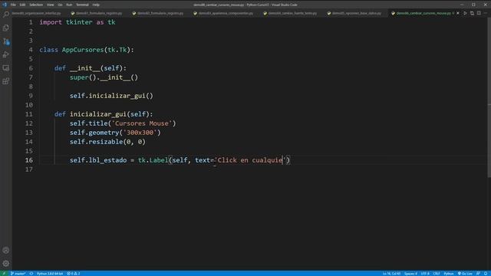
Task: Click the master branch status item
Action: (x=18, y=274)
